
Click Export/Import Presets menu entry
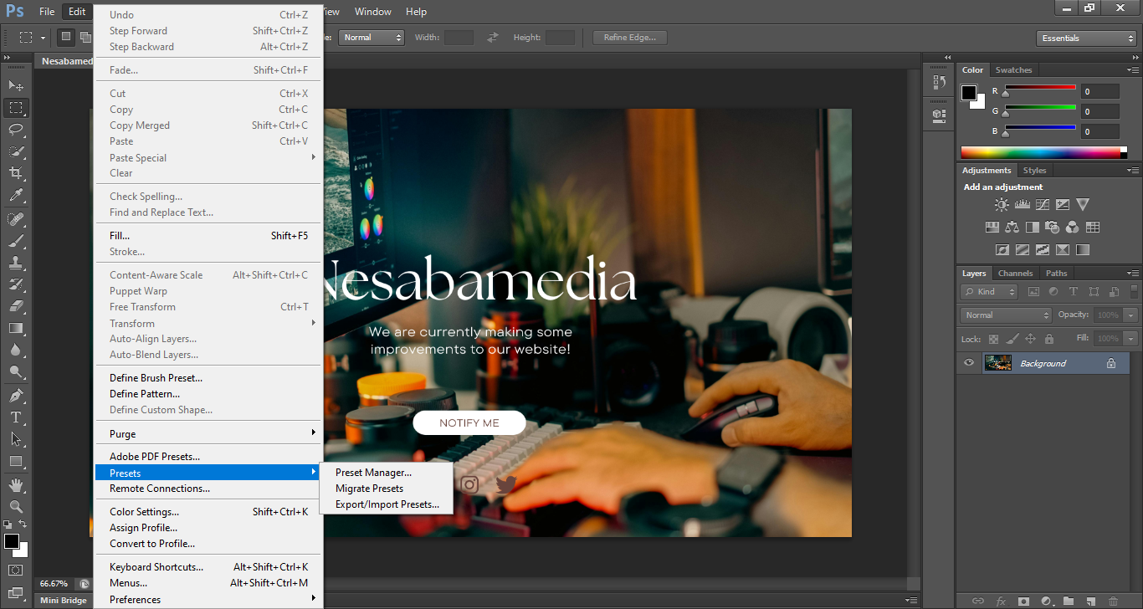(387, 504)
